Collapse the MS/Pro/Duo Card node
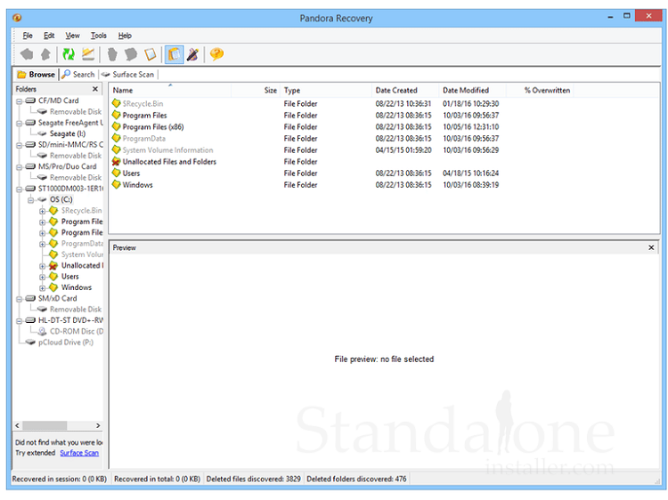The height and width of the screenshot is (500, 668). (x=20, y=167)
